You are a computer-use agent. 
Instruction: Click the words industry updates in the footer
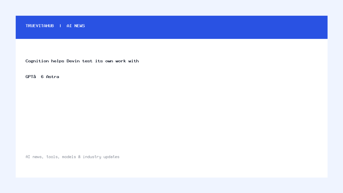101,157
